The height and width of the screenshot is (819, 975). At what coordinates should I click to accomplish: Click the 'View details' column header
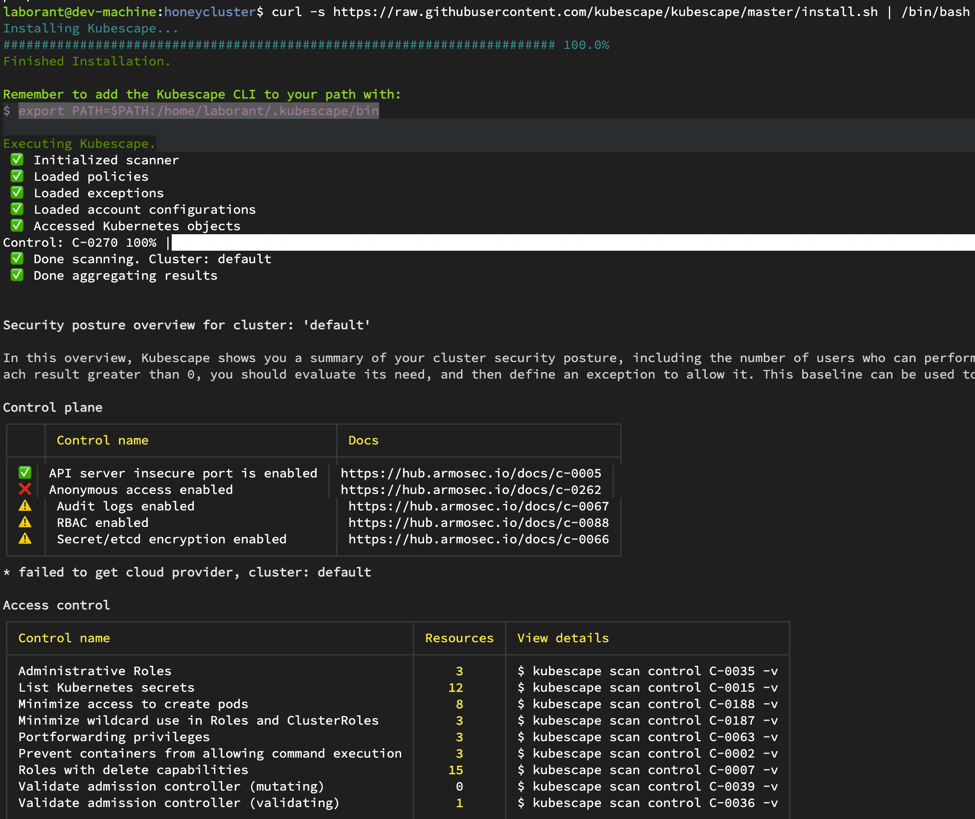(x=563, y=638)
